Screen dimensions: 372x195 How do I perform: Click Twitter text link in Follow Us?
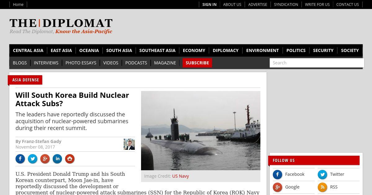pyautogui.click(x=337, y=174)
